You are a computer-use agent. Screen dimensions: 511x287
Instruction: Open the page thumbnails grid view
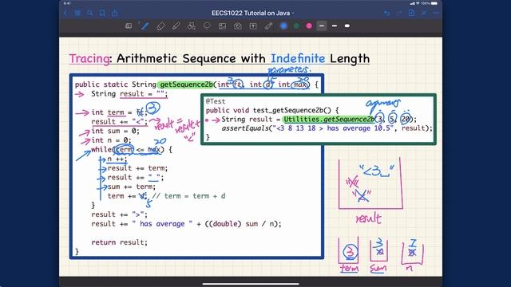(x=77, y=13)
